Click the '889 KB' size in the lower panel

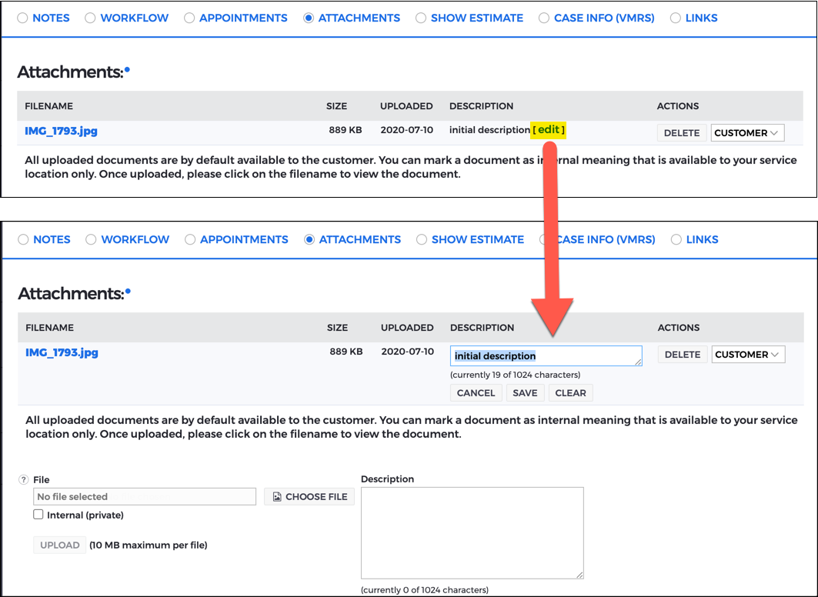pyautogui.click(x=346, y=352)
